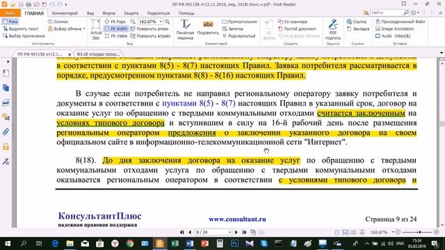Choose the Select Annotation (Выбор примечания) tool
This screenshot has height=250, width=445.
click(x=24, y=36)
